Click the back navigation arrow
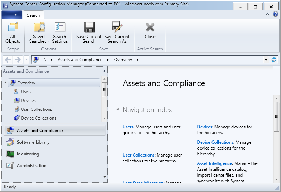This screenshot has height=192, width=281. 8,60
